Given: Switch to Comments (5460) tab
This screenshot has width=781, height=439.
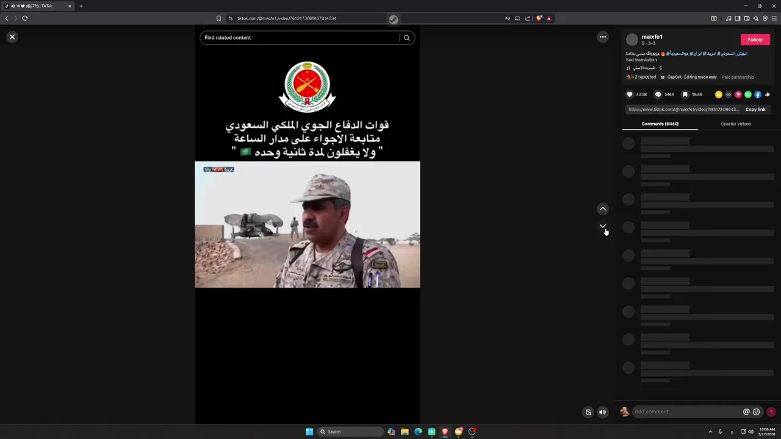Looking at the screenshot, I should pyautogui.click(x=660, y=124).
